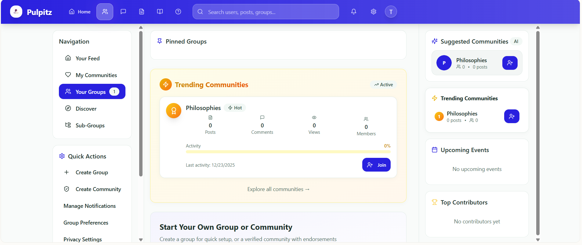Click the Join button for Philosophies

pyautogui.click(x=376, y=165)
